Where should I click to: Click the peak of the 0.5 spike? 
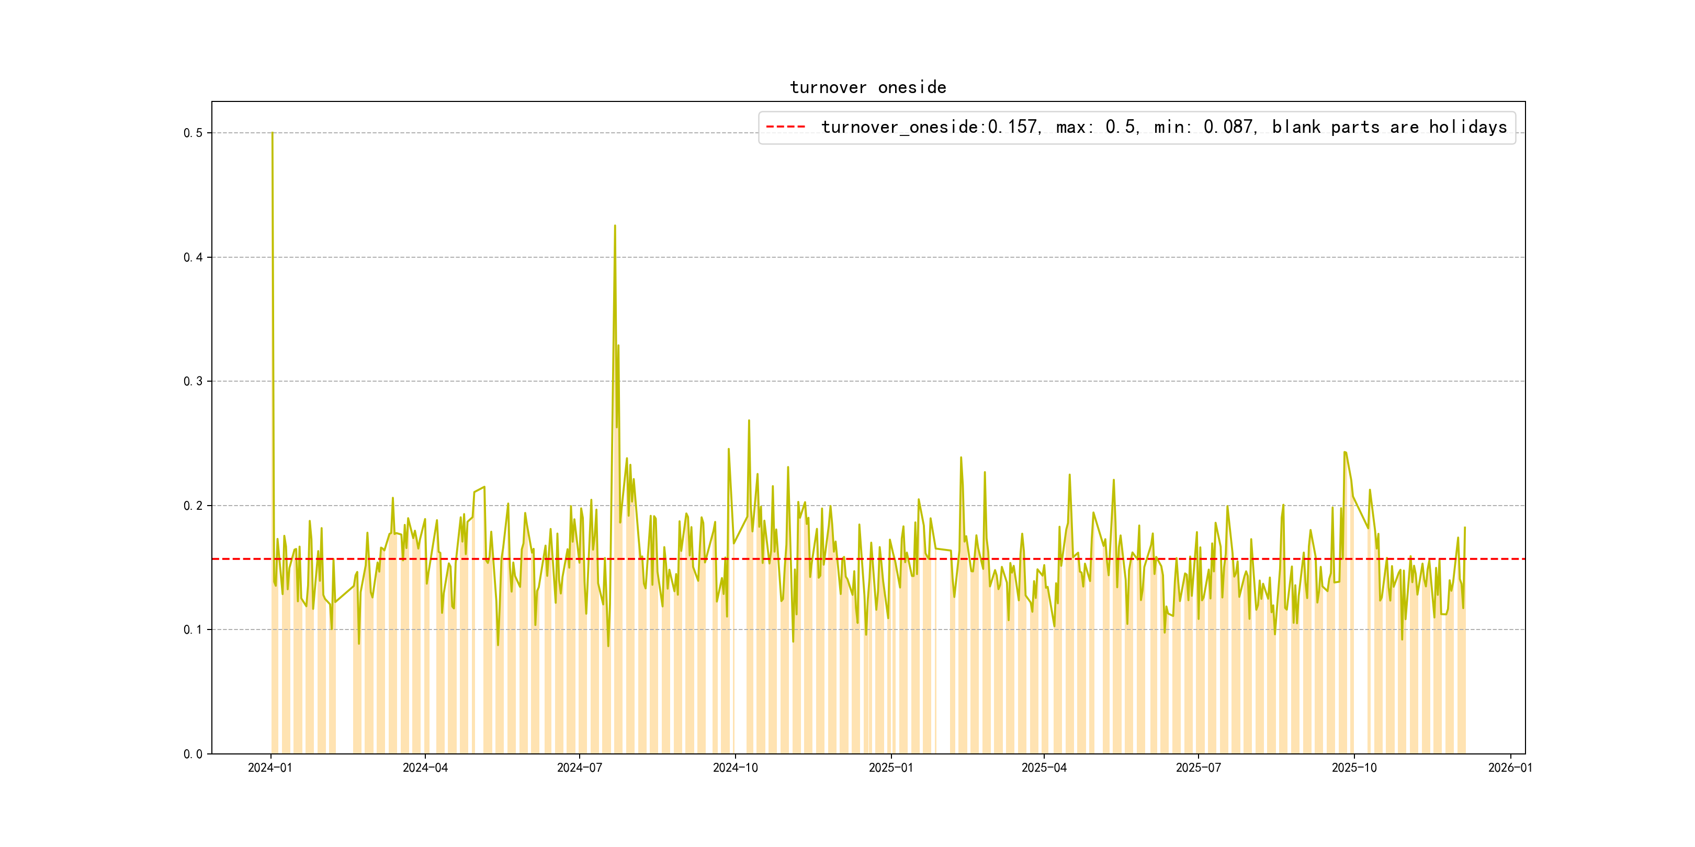click(273, 133)
